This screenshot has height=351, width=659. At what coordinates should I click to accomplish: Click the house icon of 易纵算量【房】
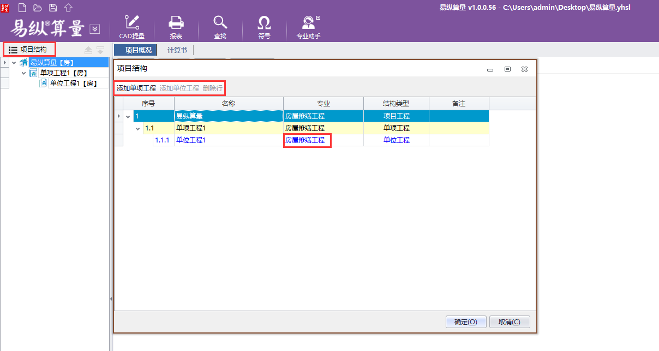(x=23, y=62)
